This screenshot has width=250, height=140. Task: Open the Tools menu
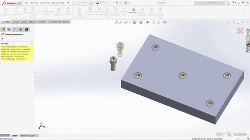pos(48,3)
